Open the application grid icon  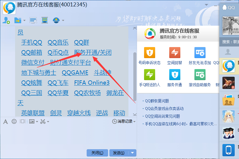click(x=45, y=20)
